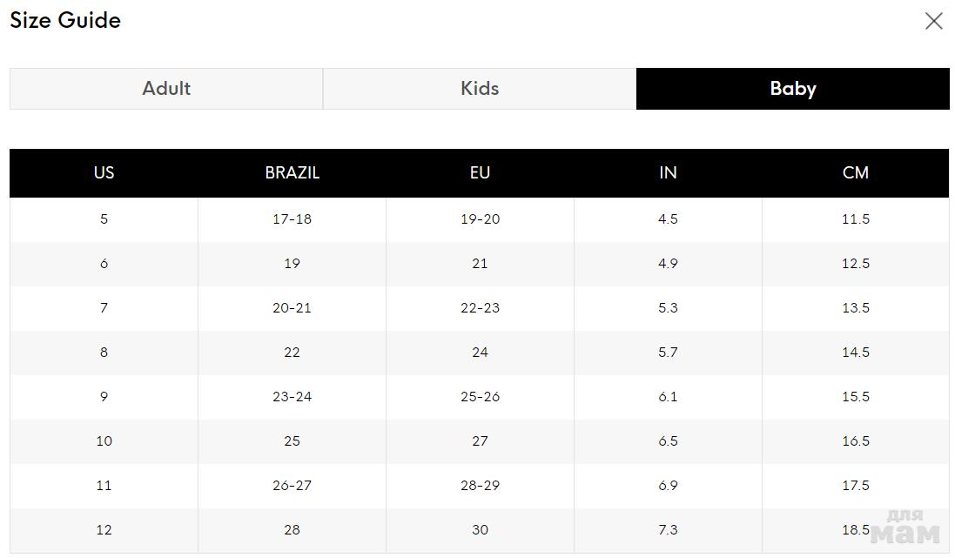Click the BRAZIL column header
This screenshot has width=955, height=558.
(x=292, y=172)
